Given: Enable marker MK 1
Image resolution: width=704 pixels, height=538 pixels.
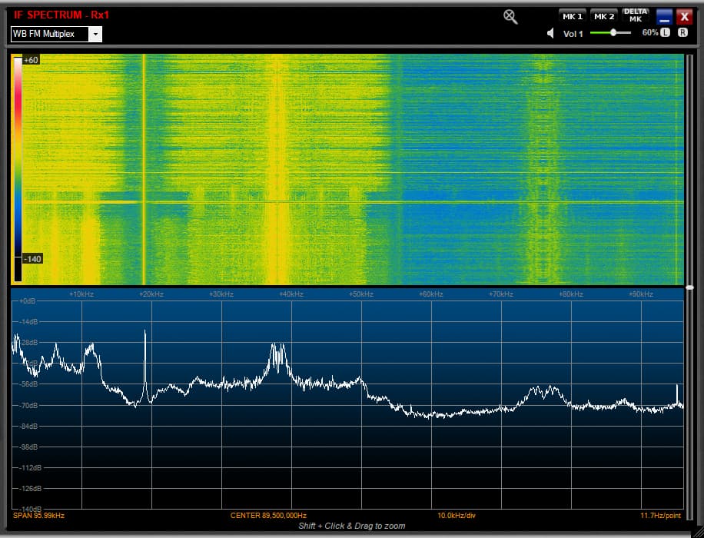Looking at the screenshot, I should tap(573, 16).
